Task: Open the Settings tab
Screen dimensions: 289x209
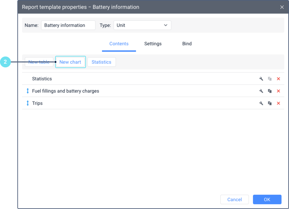Action: (153, 44)
